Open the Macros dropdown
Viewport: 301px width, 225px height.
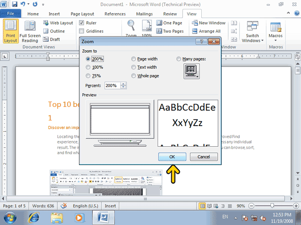click(276, 31)
